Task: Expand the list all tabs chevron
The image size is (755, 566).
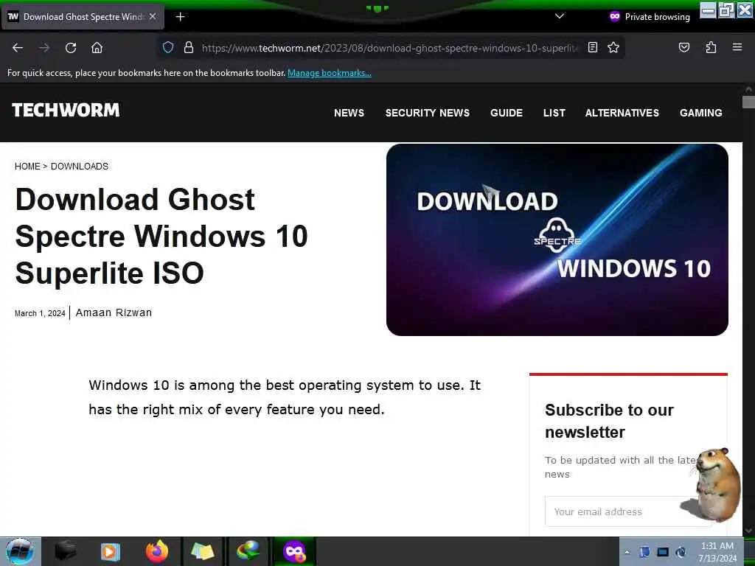Action: click(559, 16)
